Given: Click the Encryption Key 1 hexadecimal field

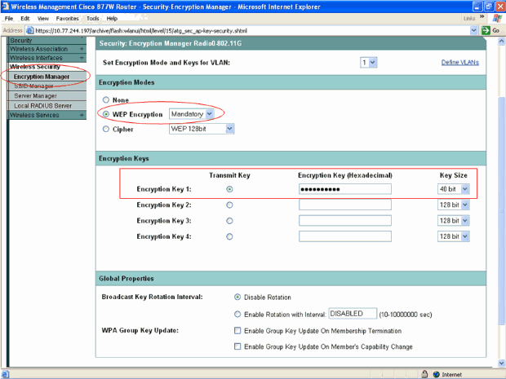Looking at the screenshot, I should [x=345, y=189].
